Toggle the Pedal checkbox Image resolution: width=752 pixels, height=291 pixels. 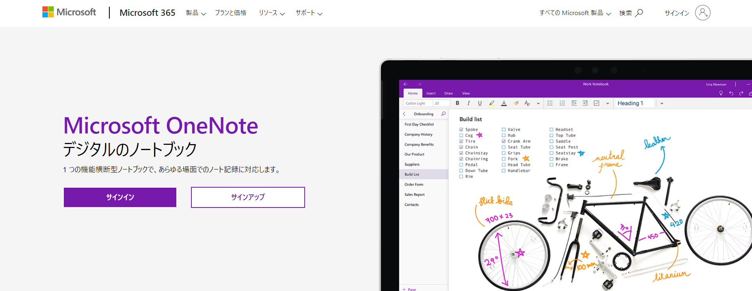point(461,165)
